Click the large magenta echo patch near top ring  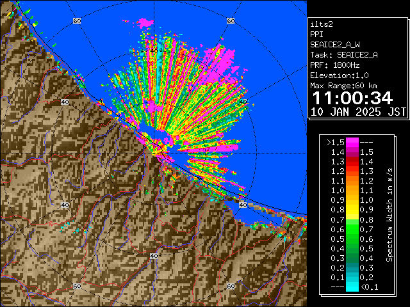coord(145,23)
